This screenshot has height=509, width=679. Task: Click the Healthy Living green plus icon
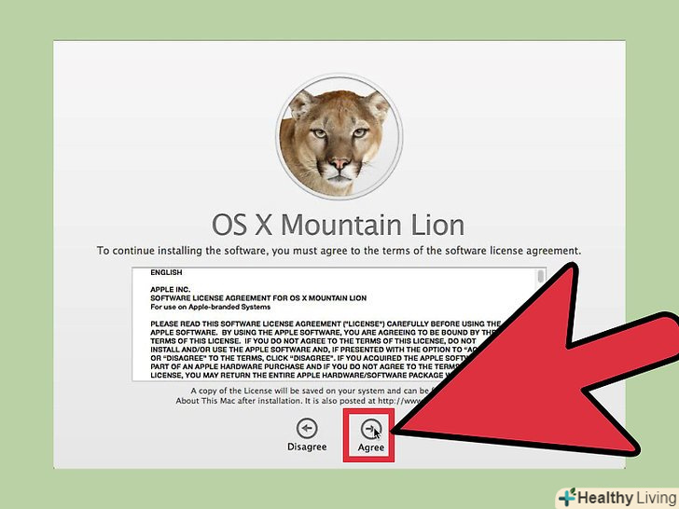pyautogui.click(x=567, y=497)
